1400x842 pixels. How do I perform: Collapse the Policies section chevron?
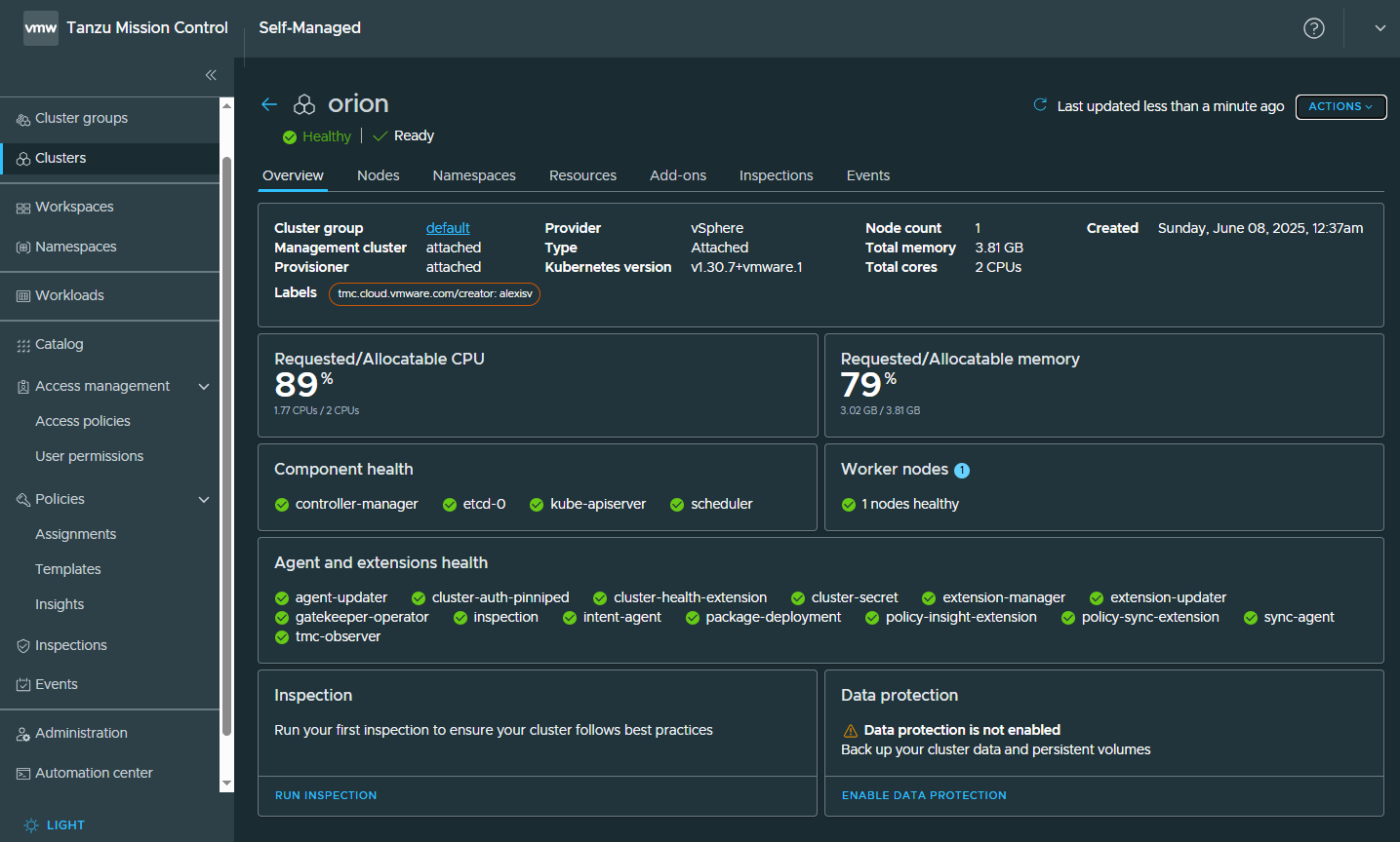tap(204, 500)
